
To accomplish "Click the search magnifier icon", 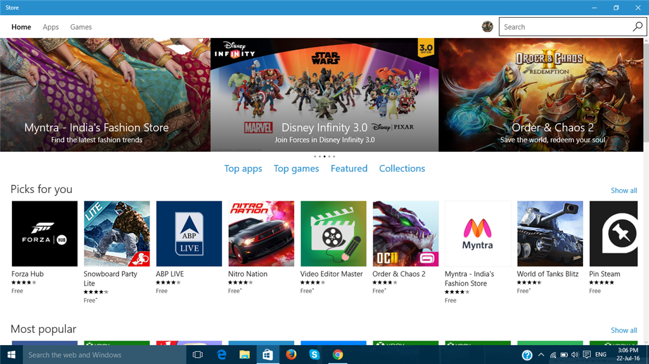I will click(638, 27).
